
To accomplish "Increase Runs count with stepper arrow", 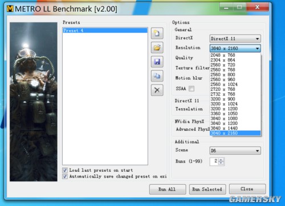I will coord(221,160).
